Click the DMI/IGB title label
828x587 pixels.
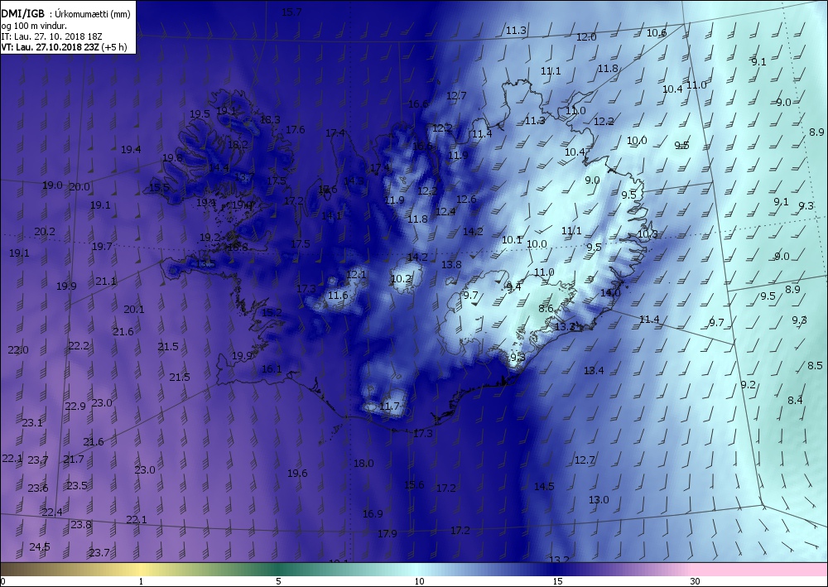(23, 14)
